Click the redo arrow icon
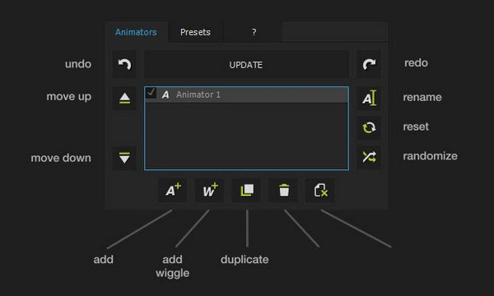This screenshot has height=296, width=494. click(x=369, y=65)
